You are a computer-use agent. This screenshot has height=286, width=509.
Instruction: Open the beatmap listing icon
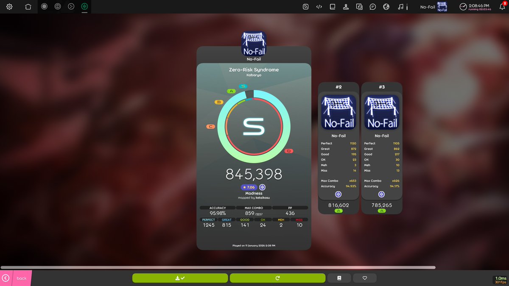pyautogui.click(x=359, y=7)
